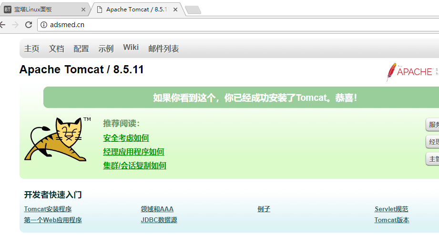Open the Servlet规范 link

click(x=391, y=209)
